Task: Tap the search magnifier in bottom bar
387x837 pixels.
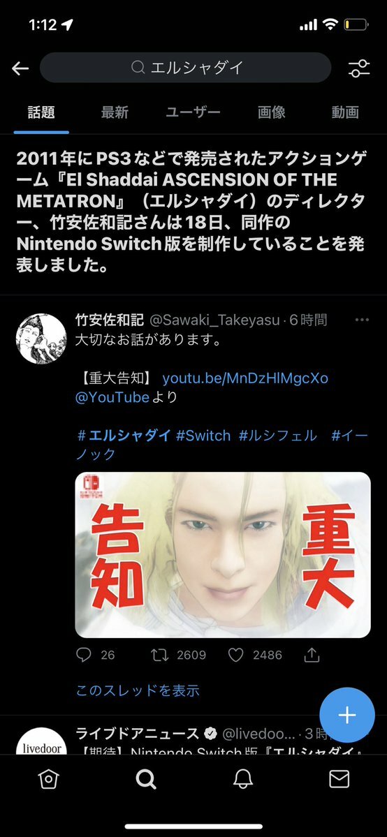Action: [145, 779]
